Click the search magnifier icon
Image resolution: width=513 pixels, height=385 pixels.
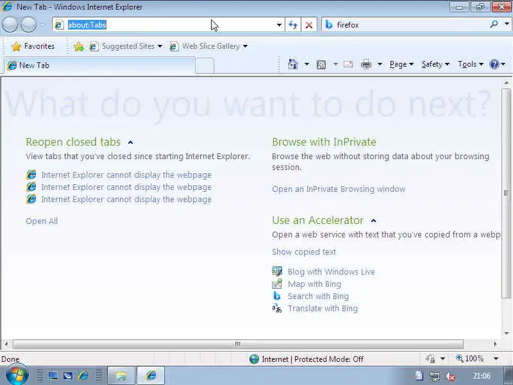click(494, 24)
